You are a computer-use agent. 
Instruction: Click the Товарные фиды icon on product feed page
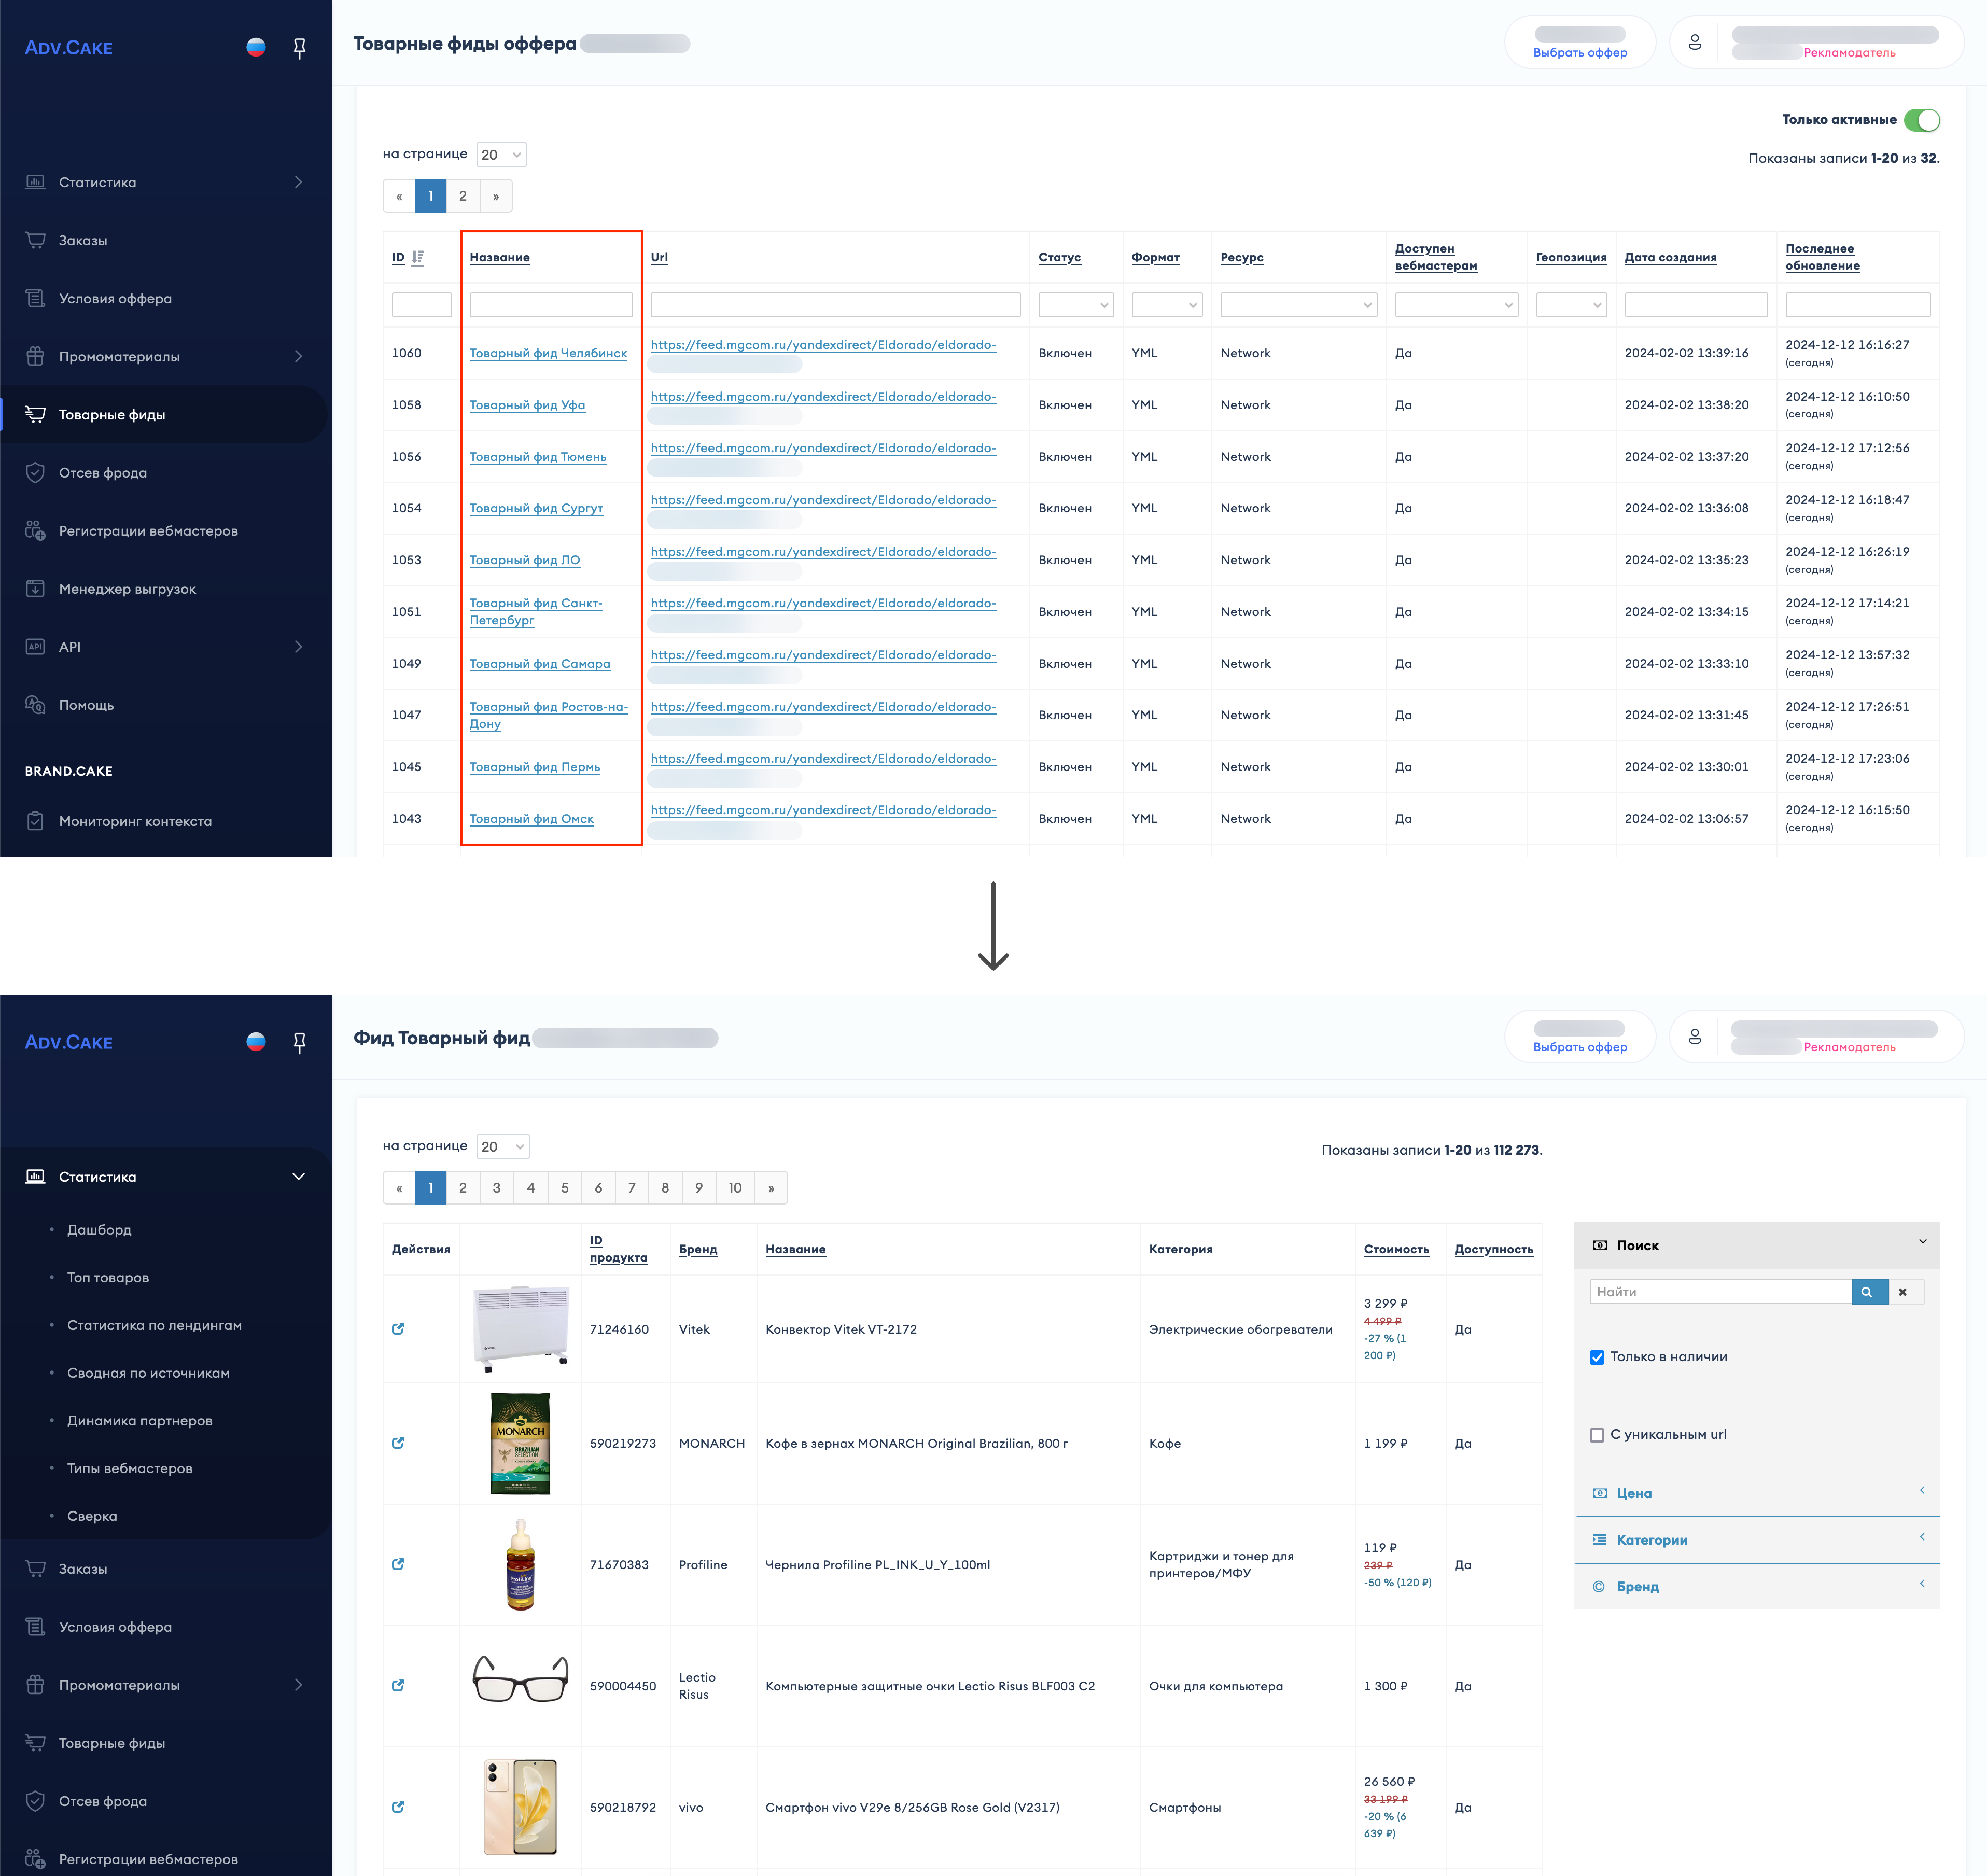pyautogui.click(x=35, y=1743)
